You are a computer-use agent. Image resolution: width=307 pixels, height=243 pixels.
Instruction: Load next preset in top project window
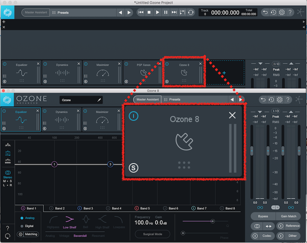point(129,13)
